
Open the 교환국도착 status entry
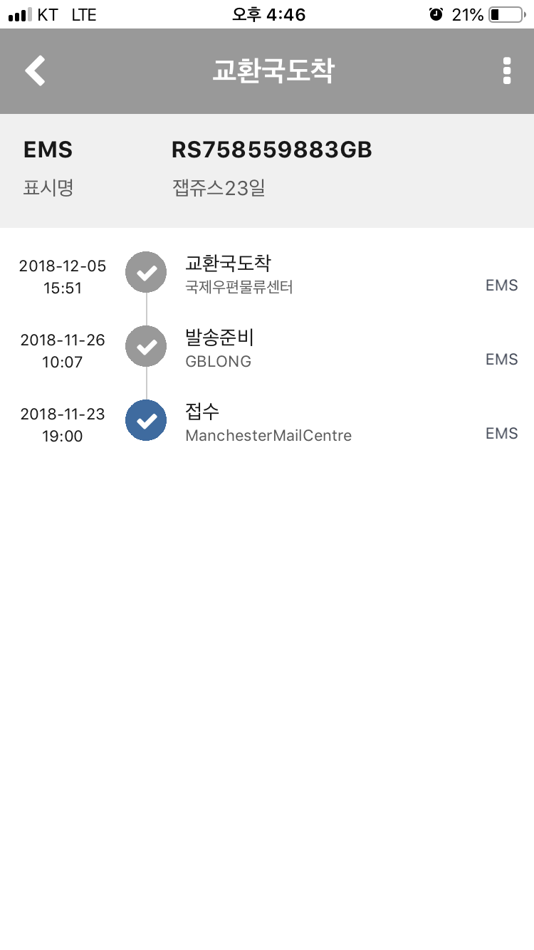(x=228, y=263)
